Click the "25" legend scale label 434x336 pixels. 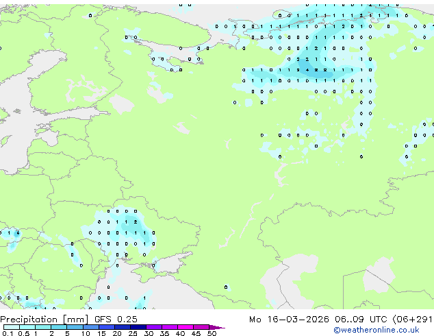[133, 333]
